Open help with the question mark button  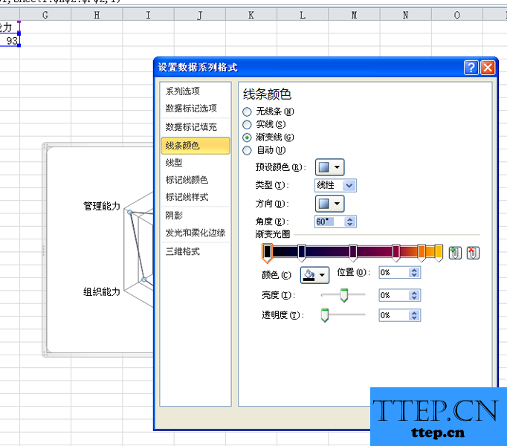tap(471, 68)
